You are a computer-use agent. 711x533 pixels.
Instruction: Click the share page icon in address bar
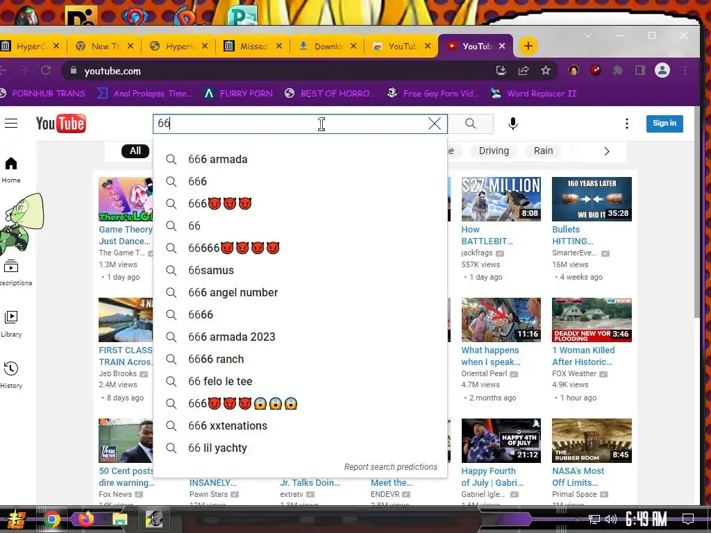(x=524, y=70)
